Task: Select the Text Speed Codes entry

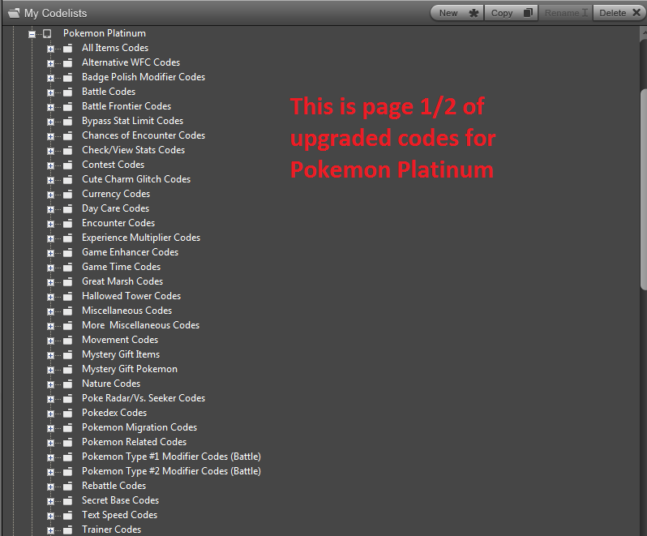Action: coord(120,515)
